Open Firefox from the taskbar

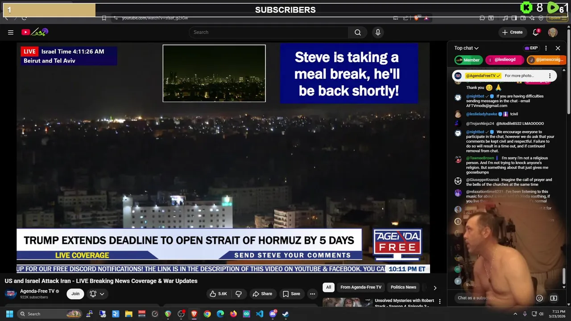233,314
